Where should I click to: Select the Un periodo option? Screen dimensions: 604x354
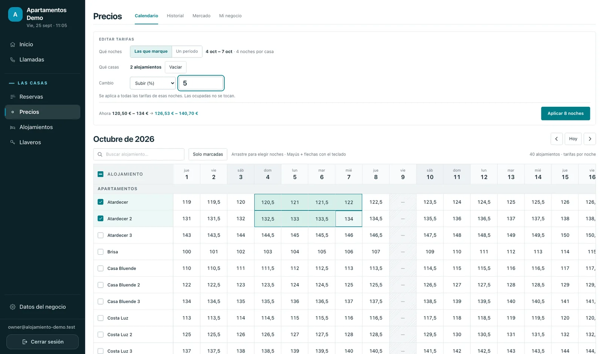(187, 51)
